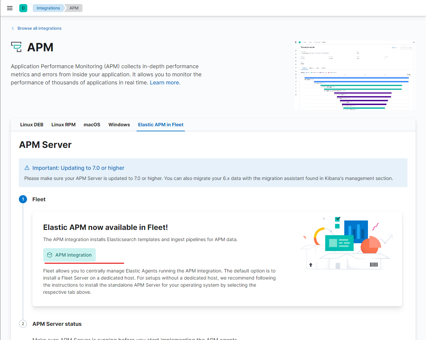Viewport: 426px width, 340px height.
Task: Switch to the Windows tab
Action: [x=119, y=125]
